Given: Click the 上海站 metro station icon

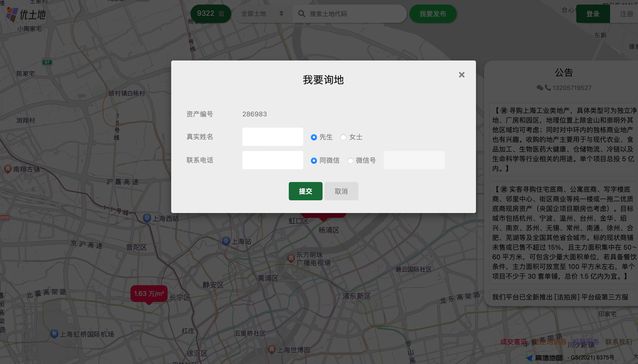Looking at the screenshot, I should [226, 241].
